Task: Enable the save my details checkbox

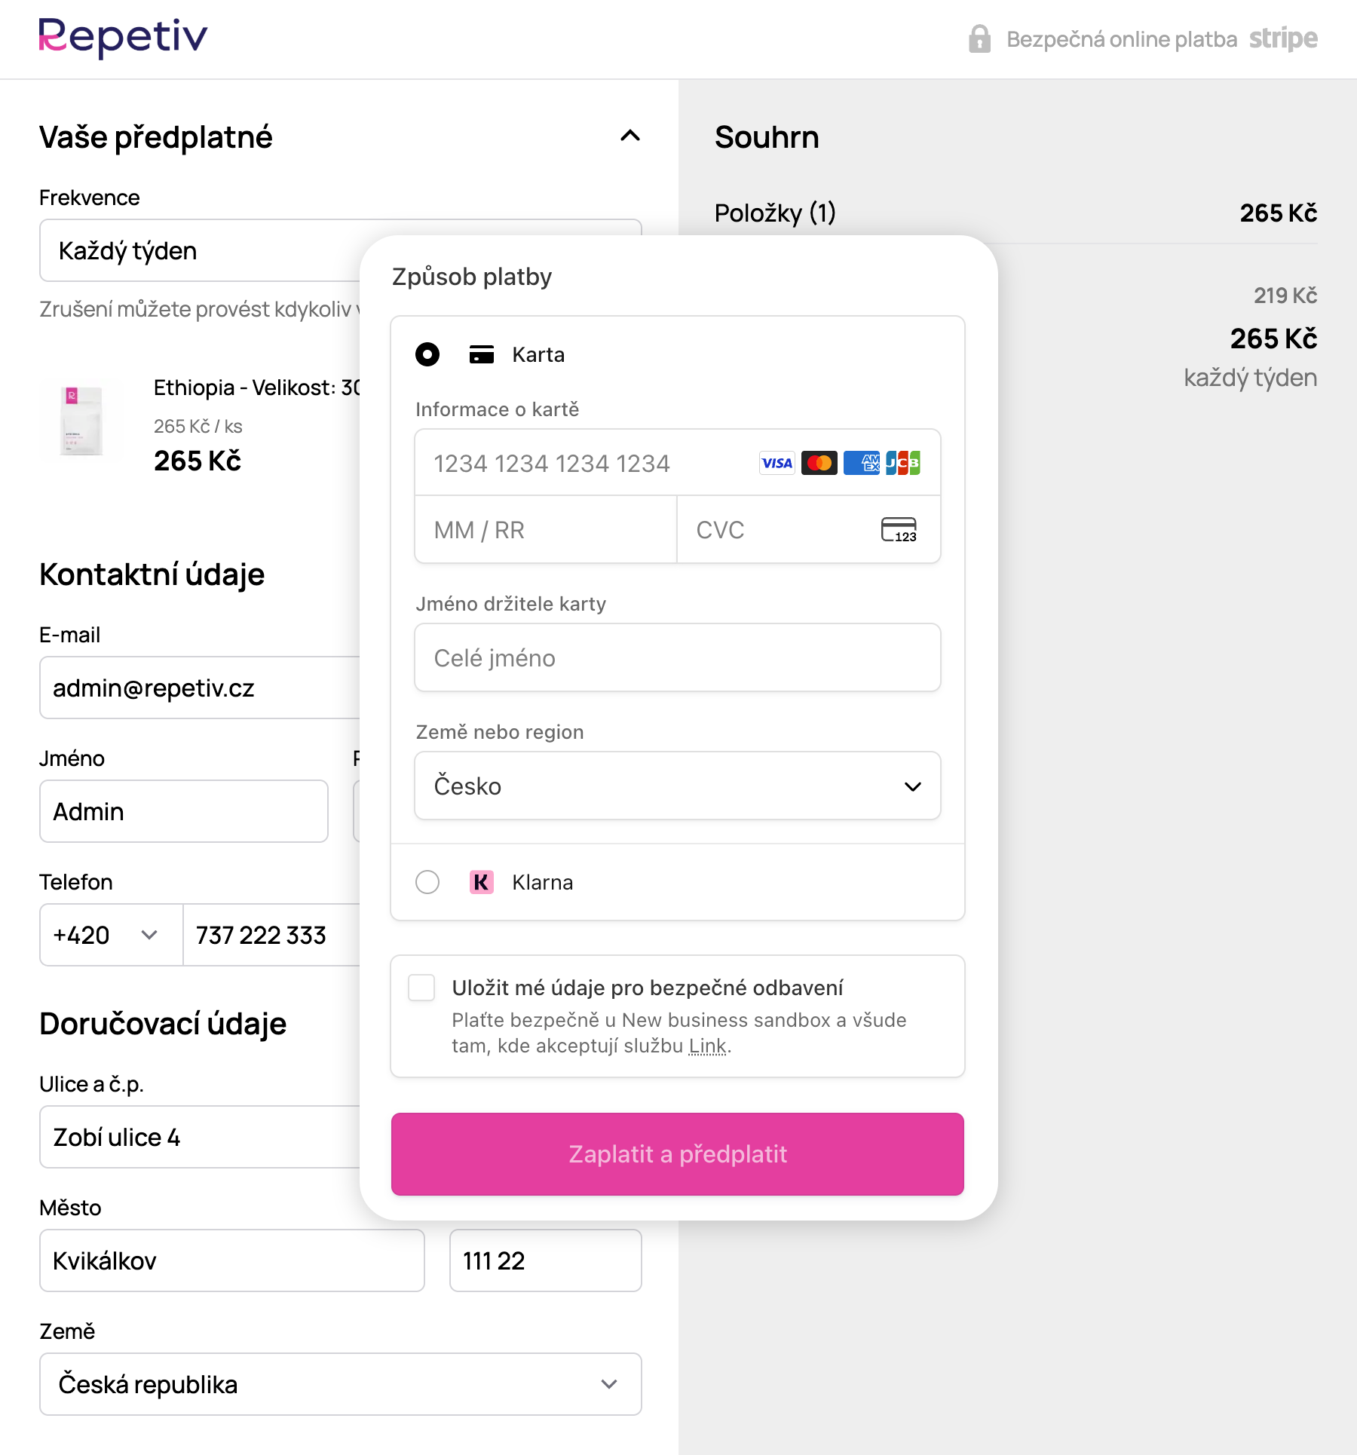Action: click(421, 988)
